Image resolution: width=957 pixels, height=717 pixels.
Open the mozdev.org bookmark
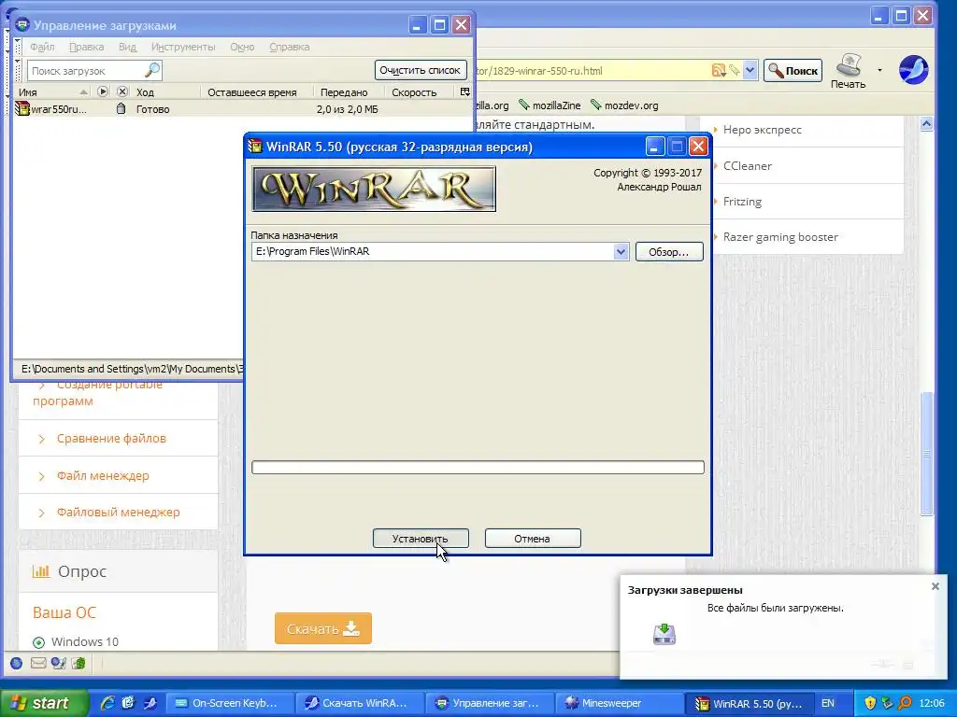[624, 105]
